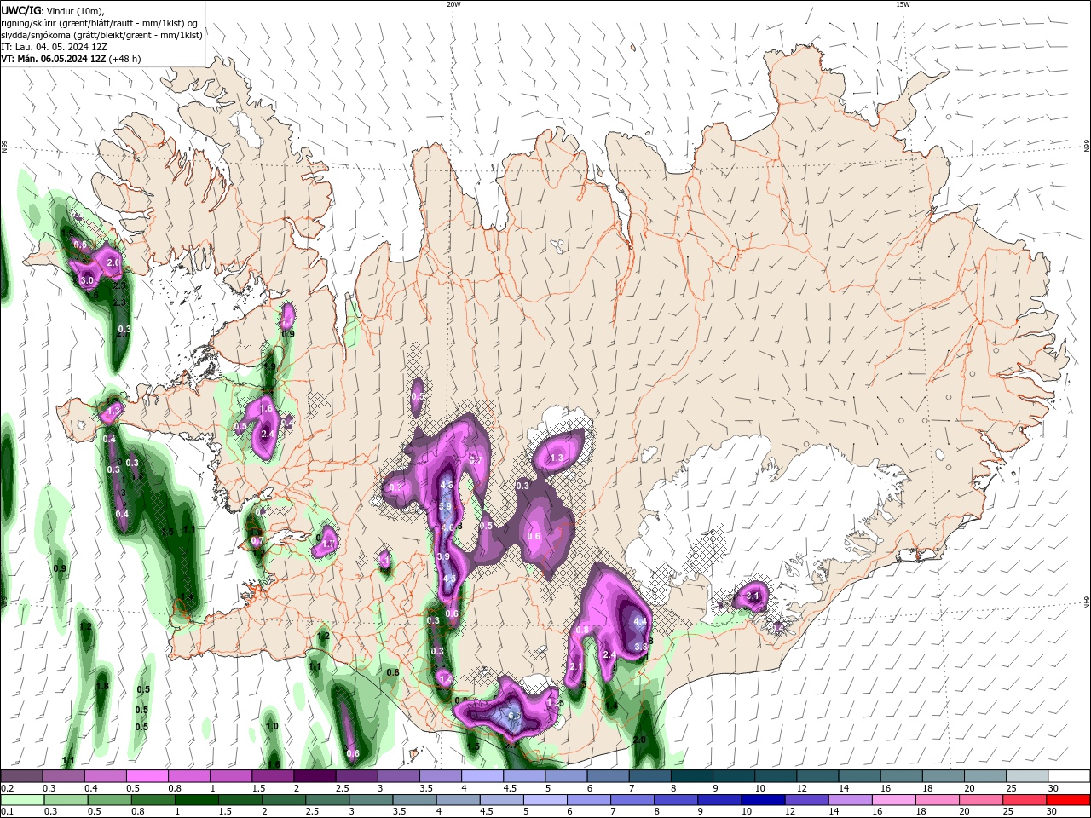
Task: Click the '0.2' label starting the upper legend scale
Action: [x=8, y=788]
